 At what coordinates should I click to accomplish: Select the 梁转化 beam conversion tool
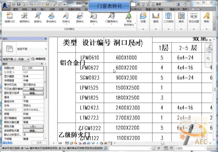pos(80,18)
